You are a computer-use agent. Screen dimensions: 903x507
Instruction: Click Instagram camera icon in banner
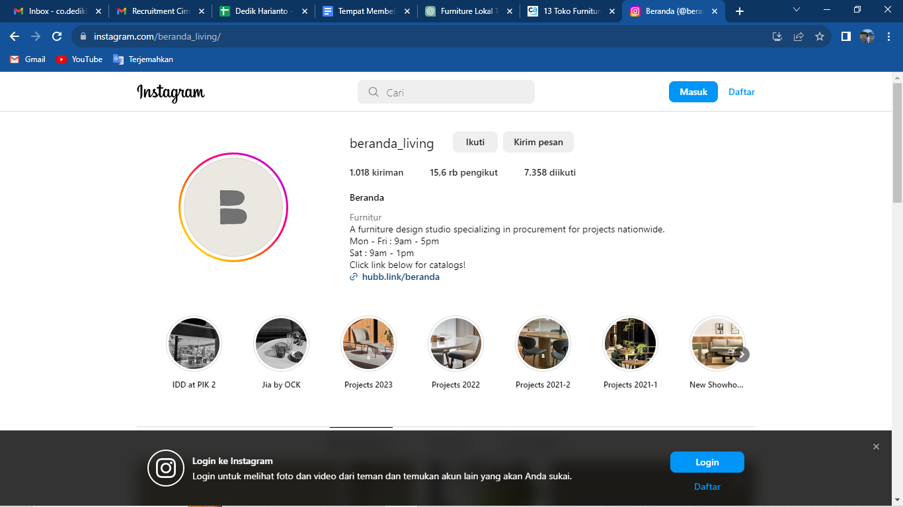166,468
